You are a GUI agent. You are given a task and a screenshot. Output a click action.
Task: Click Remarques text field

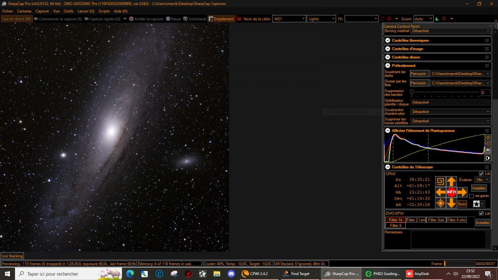[x=450, y=239]
